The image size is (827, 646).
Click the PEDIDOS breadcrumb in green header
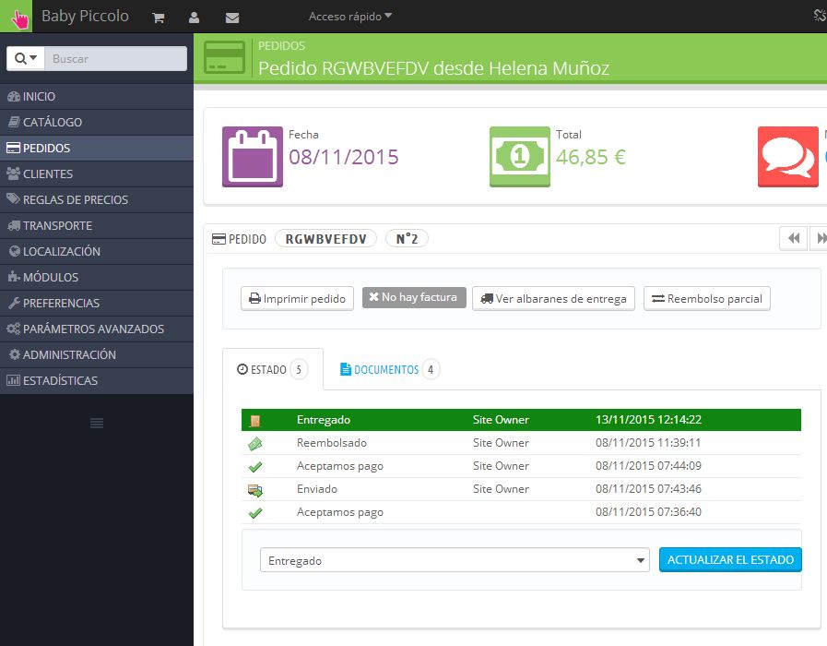point(281,46)
